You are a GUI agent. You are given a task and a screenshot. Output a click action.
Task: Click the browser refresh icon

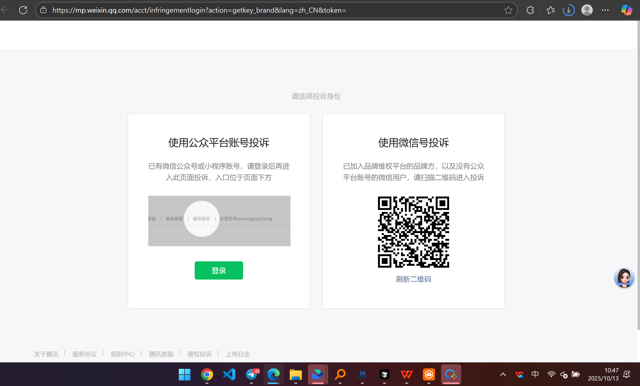(x=23, y=10)
